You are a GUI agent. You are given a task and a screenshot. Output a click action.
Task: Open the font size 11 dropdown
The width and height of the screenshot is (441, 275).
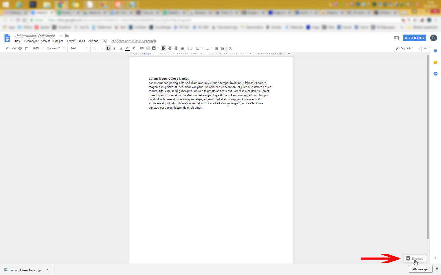point(98,48)
